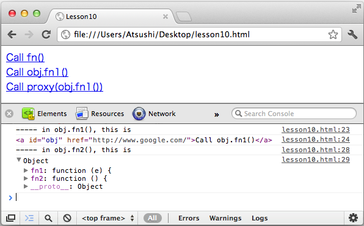Screen dimensions: 364x226
Task: Open the Resources panel
Action: pos(100,114)
